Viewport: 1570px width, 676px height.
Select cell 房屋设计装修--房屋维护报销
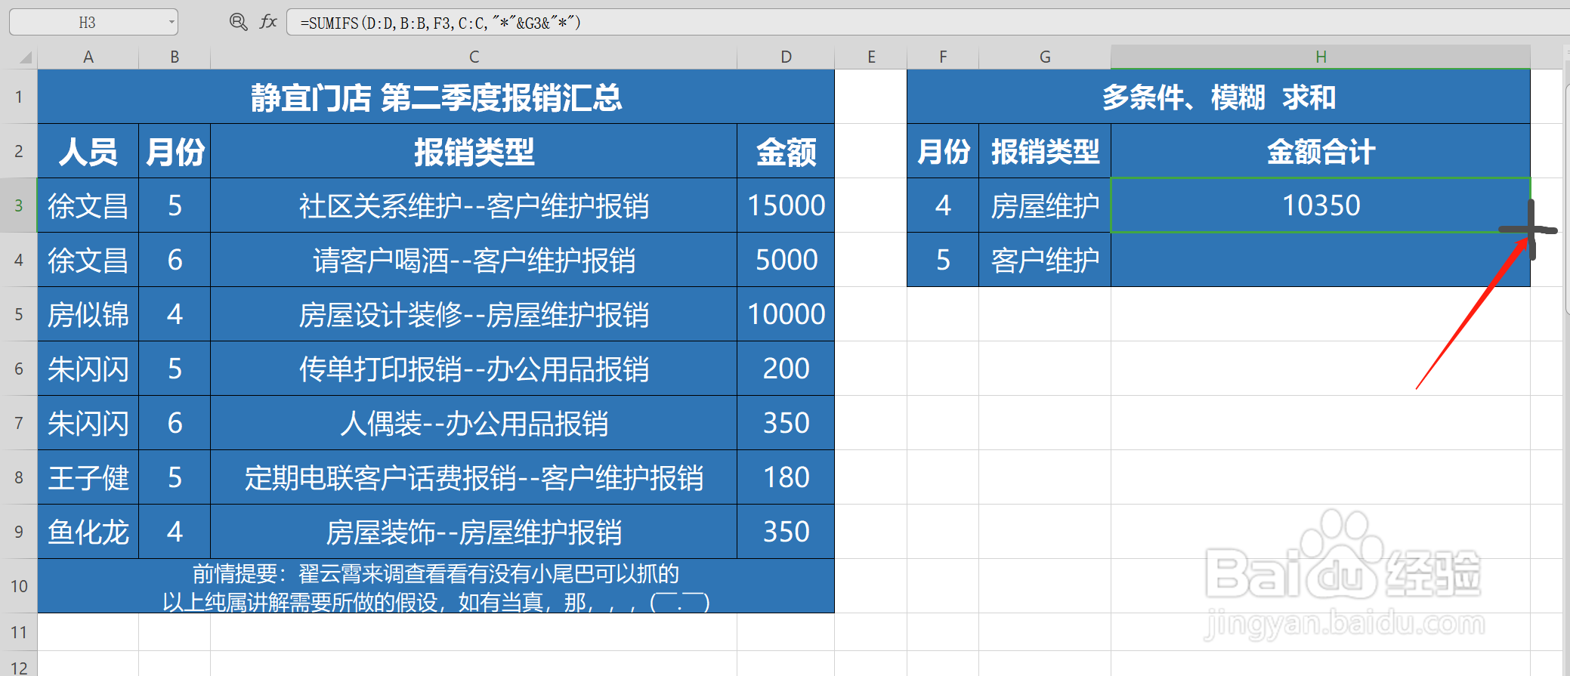point(474,314)
